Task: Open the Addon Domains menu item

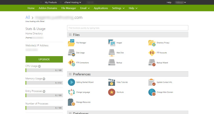Action: 48,8
